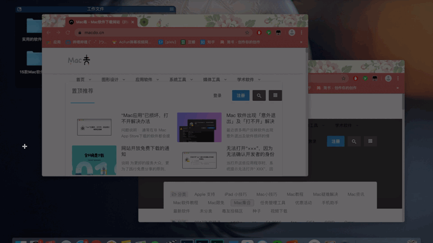
Task: Click 登录 login link in front window
Action: 217,95
